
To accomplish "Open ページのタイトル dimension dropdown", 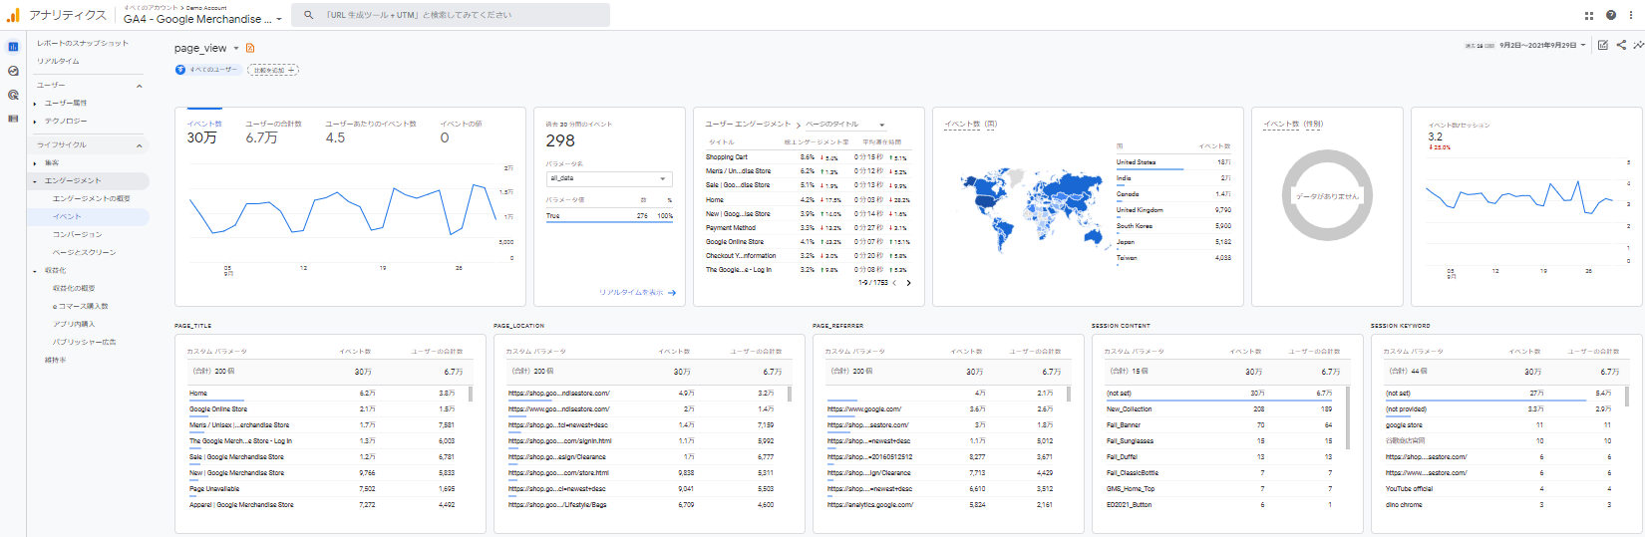I will [845, 125].
